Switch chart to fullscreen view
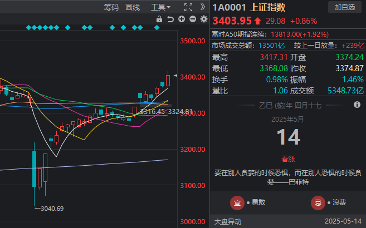 click(188, 7)
